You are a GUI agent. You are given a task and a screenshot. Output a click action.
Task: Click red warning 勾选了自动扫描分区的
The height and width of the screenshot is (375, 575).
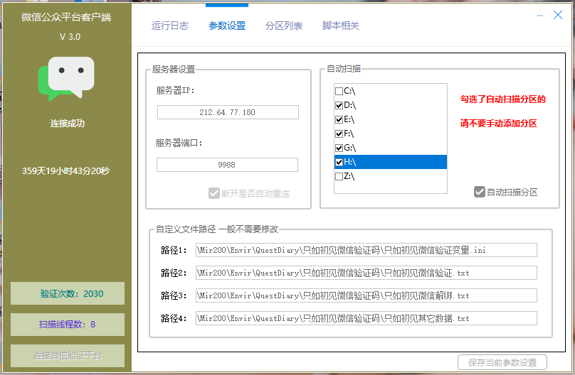(x=502, y=99)
